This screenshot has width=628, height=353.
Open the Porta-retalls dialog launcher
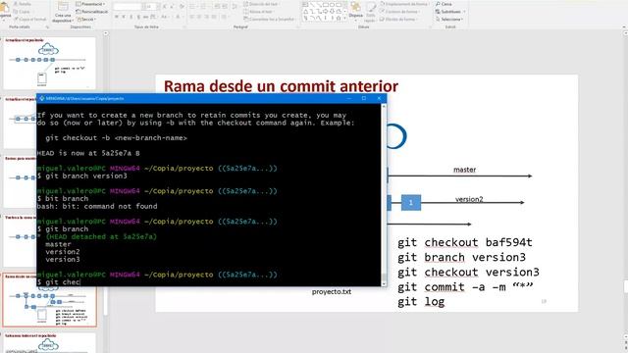[47, 27]
